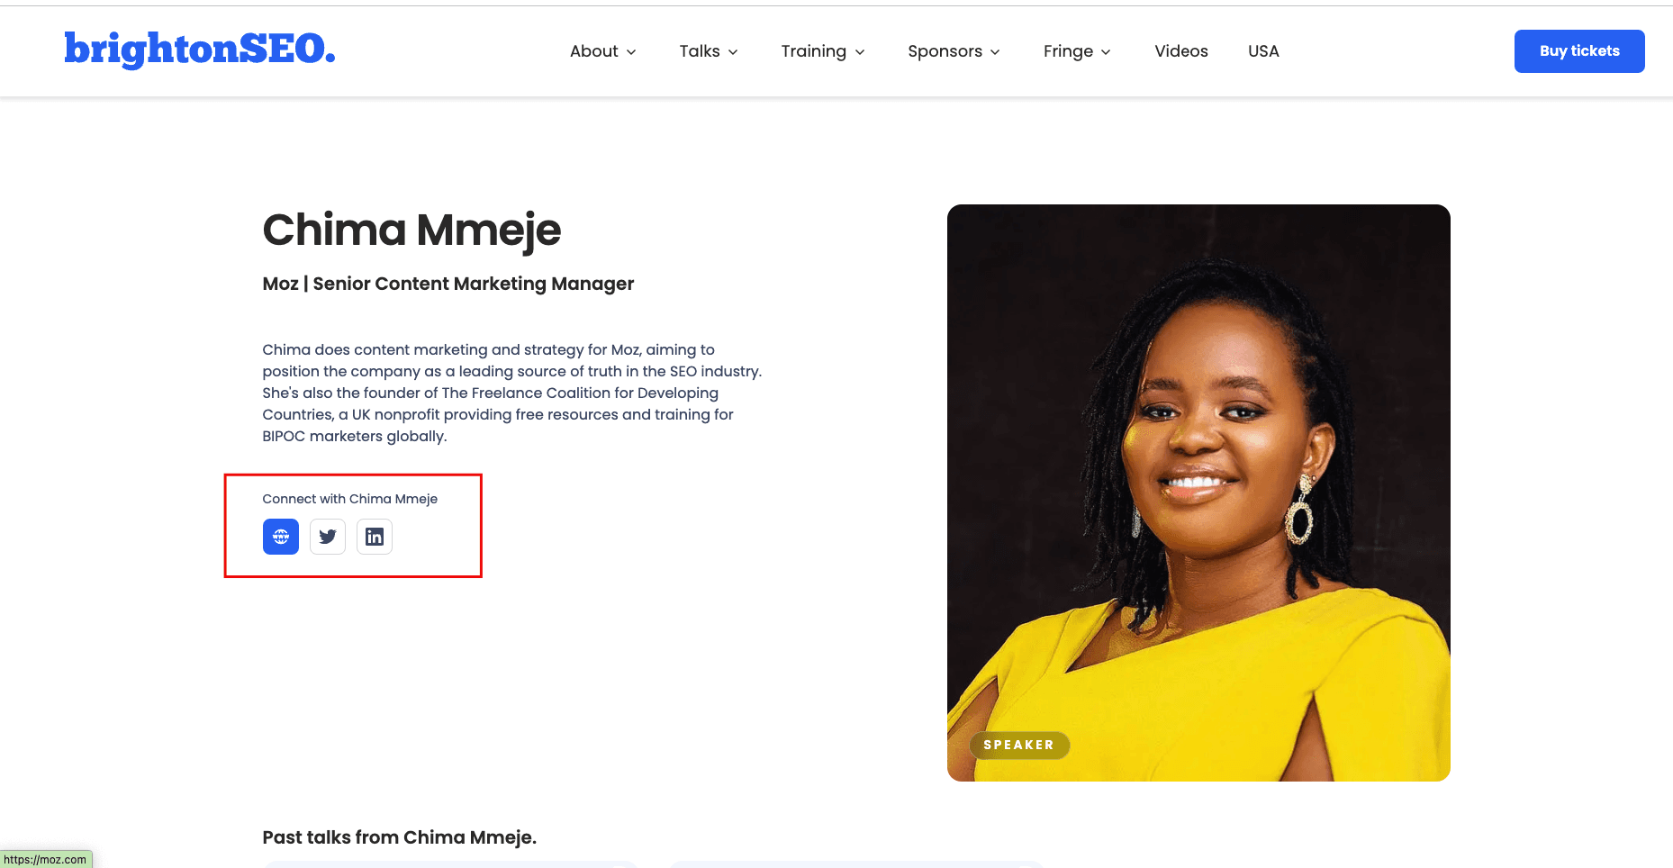Expand the Sponsors dropdown chevron
The image size is (1673, 868).
click(995, 52)
